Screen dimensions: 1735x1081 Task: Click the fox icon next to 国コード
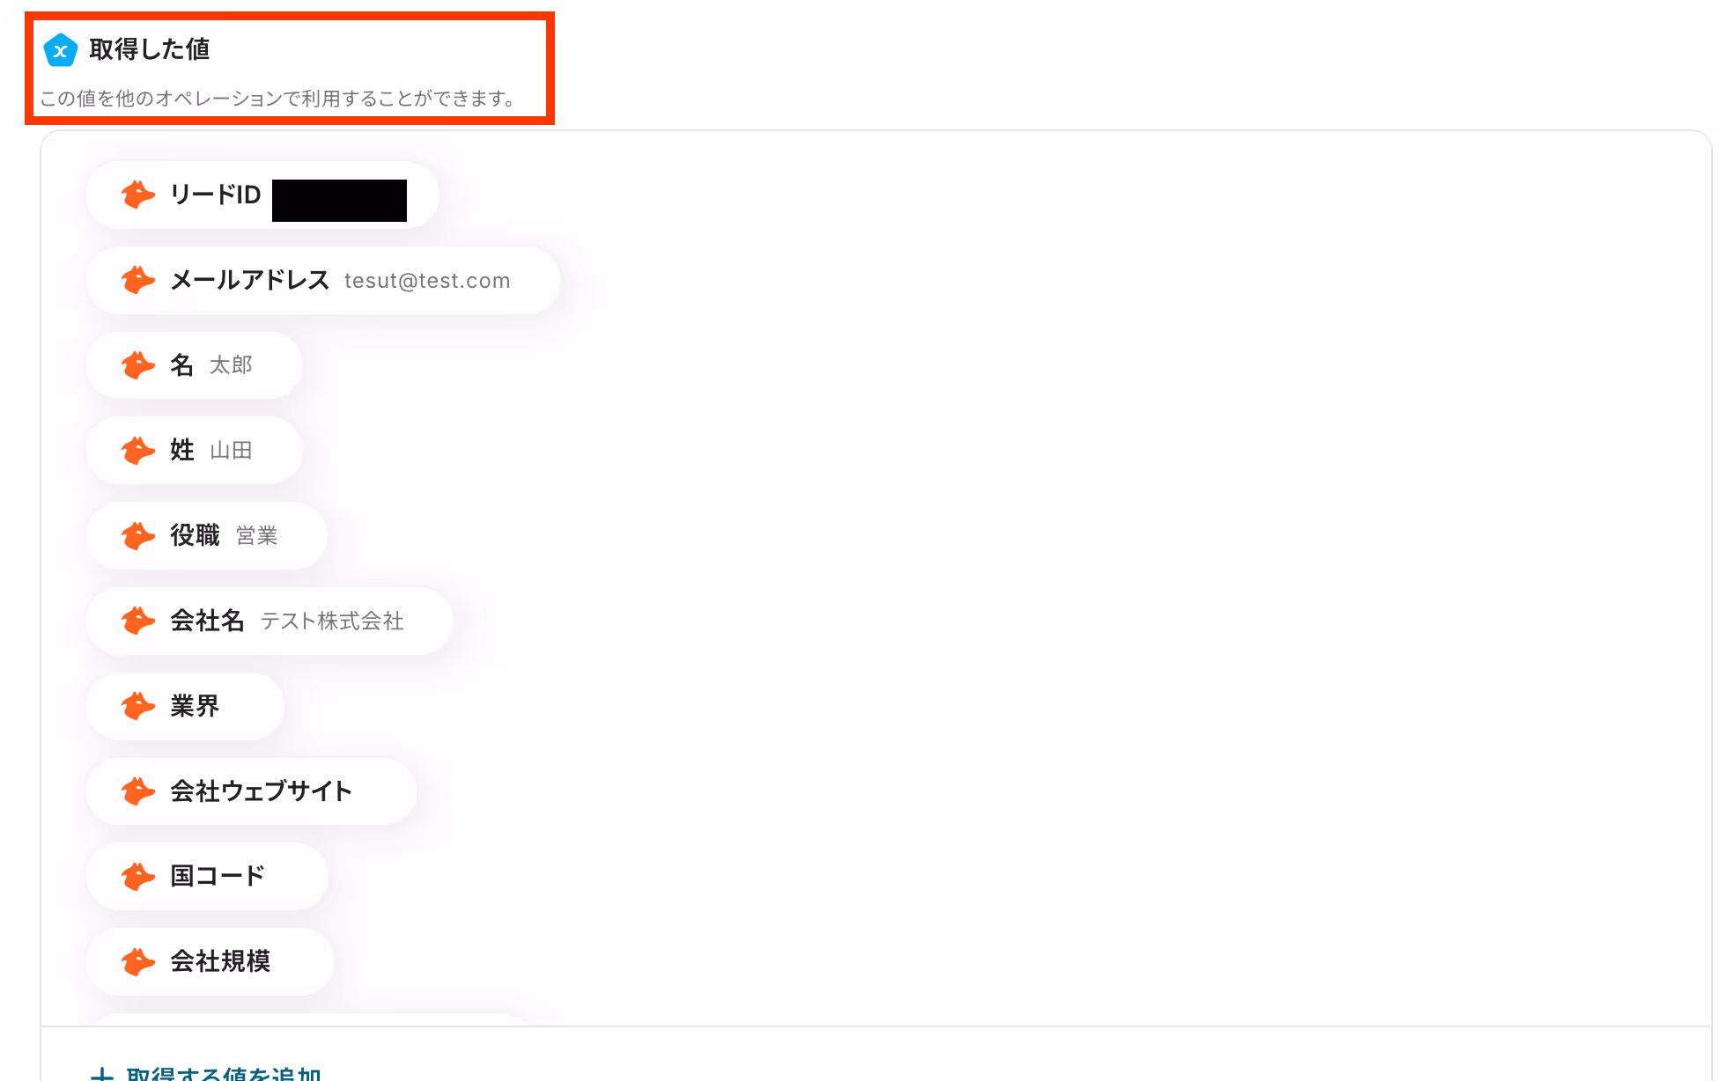pos(138,876)
